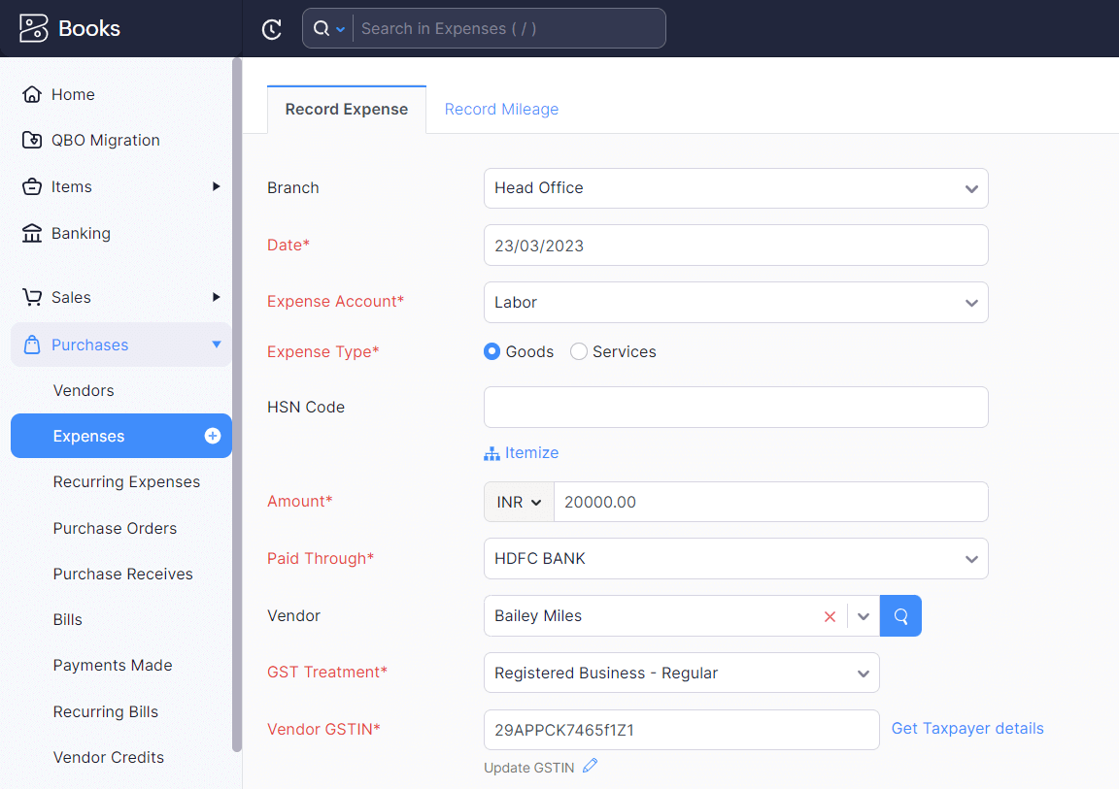
Task: Open the Branch dropdown showing Head Office
Action: 735,187
